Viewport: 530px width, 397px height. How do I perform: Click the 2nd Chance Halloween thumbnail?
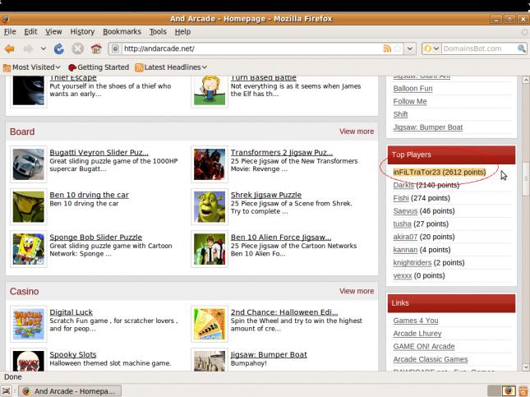coord(210,325)
